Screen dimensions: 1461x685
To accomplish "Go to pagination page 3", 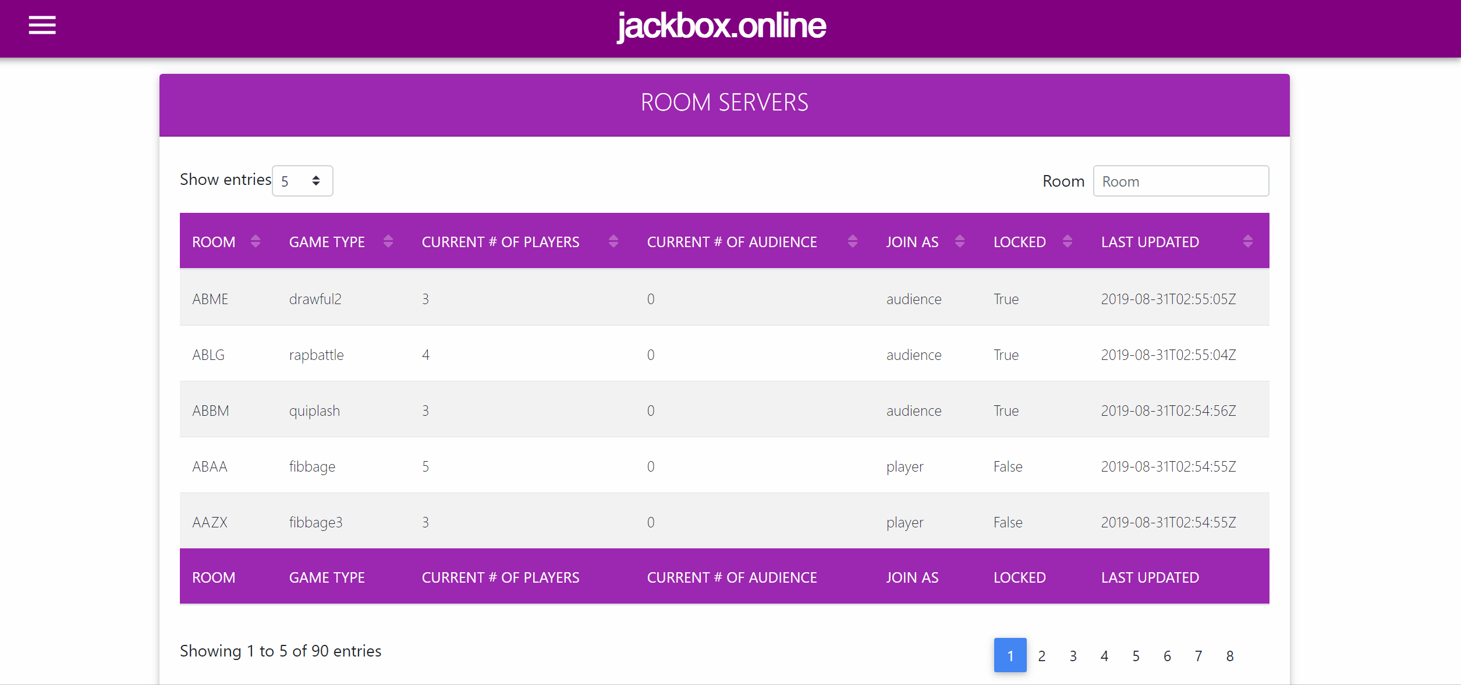I will point(1073,656).
